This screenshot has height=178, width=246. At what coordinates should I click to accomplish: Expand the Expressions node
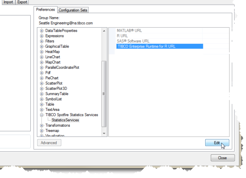(x=42, y=36)
